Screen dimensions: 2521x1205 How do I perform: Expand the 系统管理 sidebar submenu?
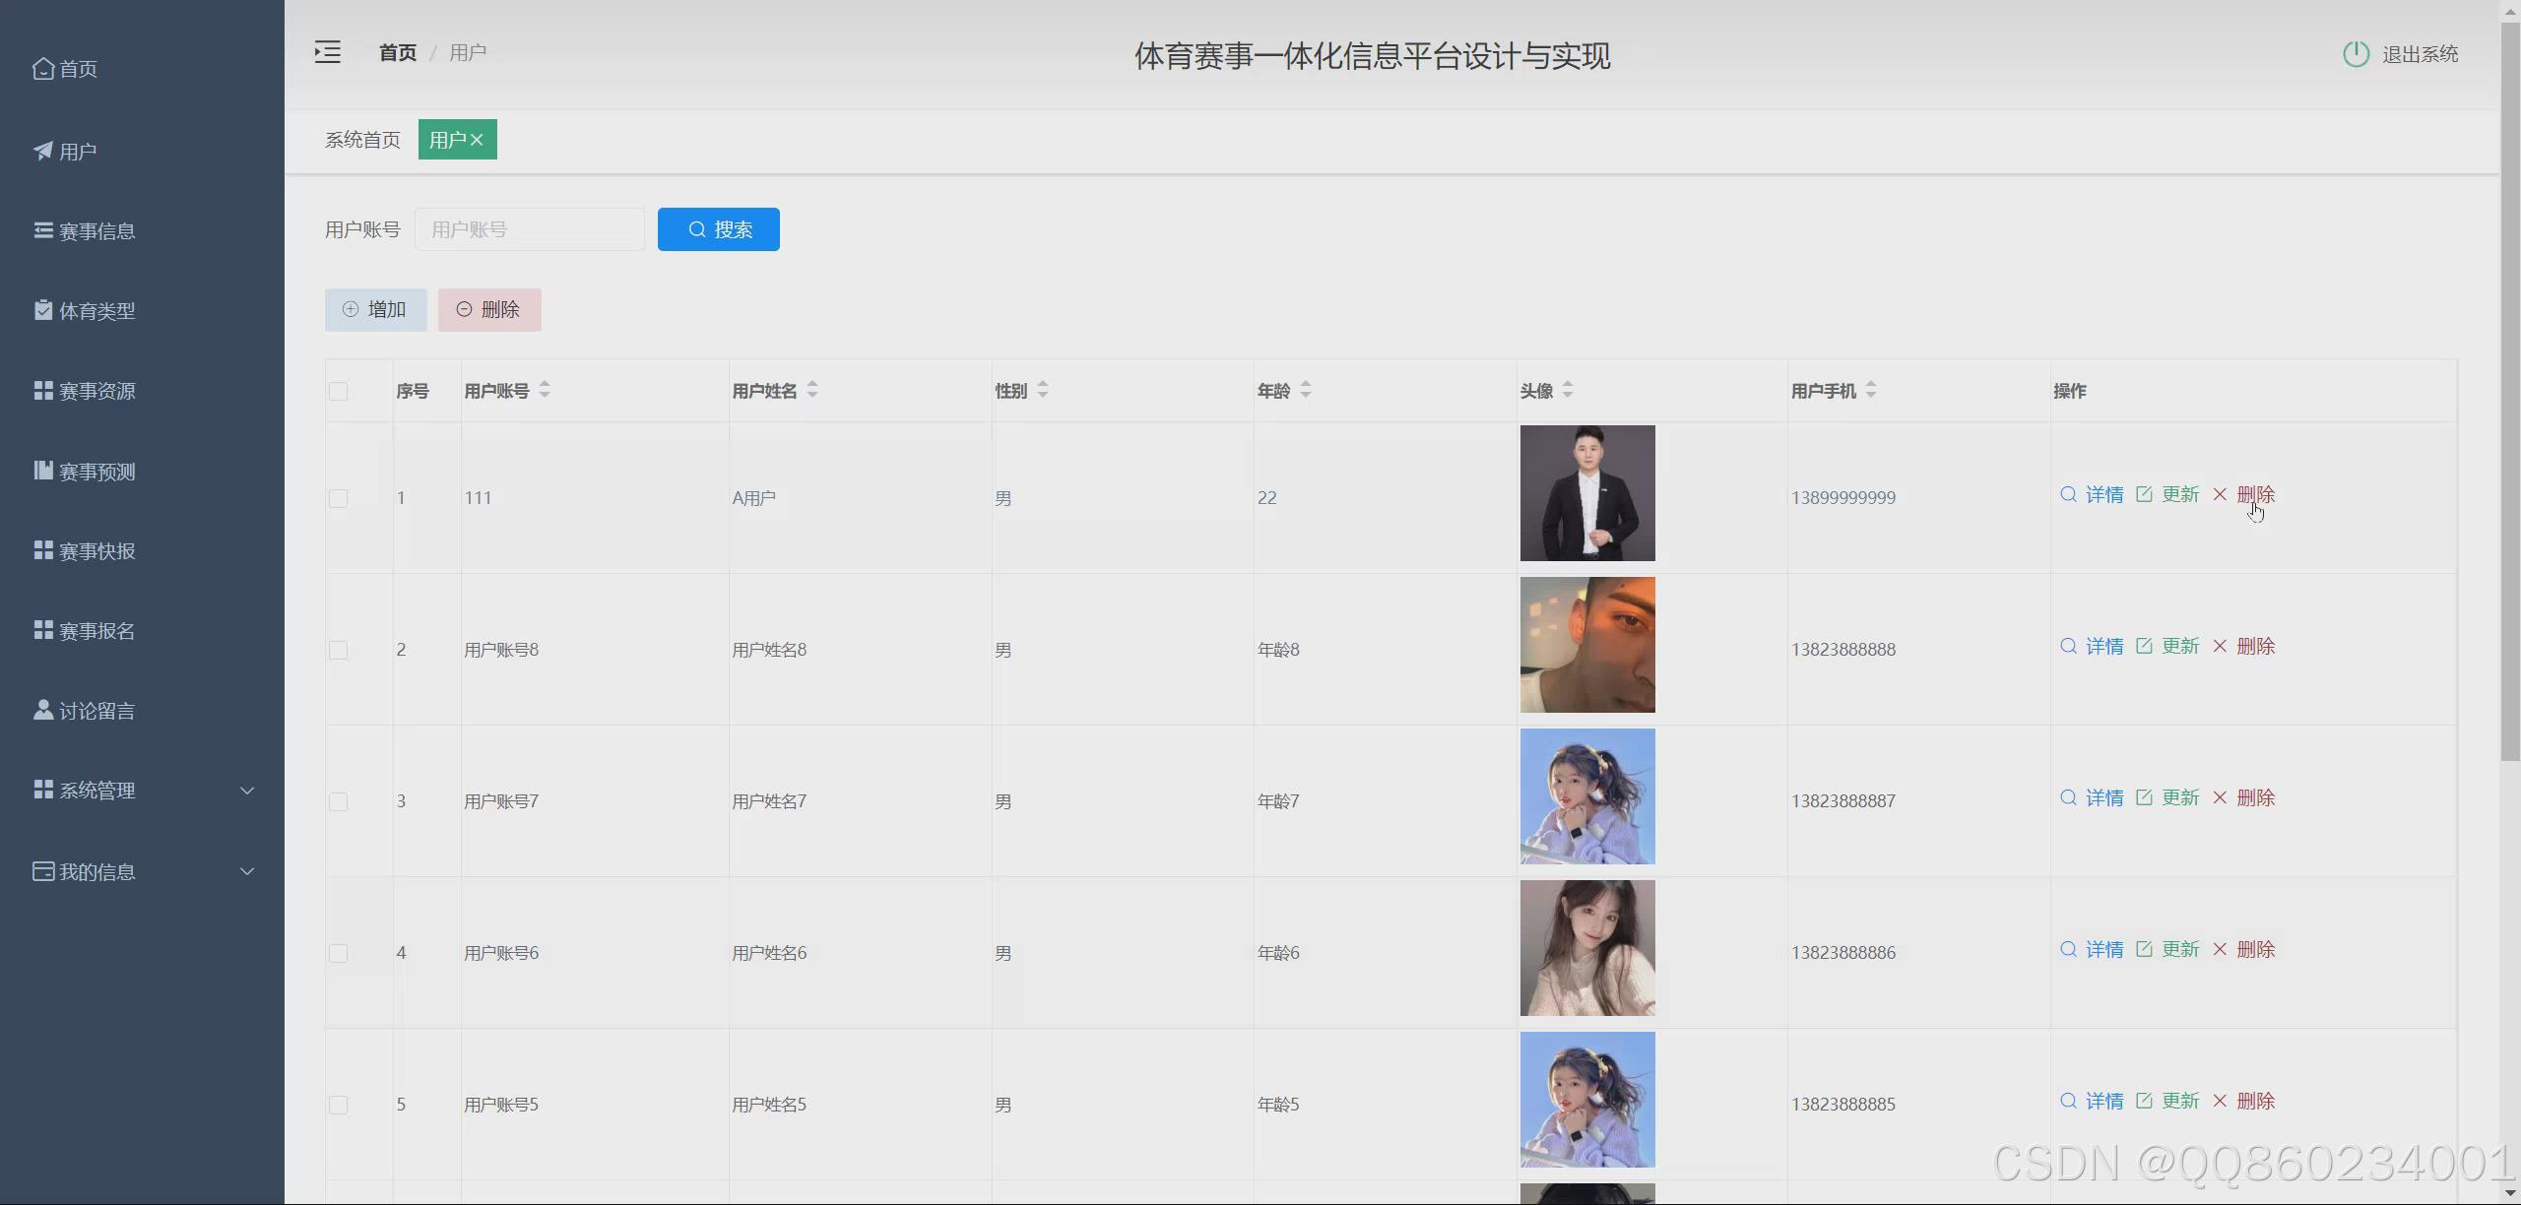click(247, 791)
